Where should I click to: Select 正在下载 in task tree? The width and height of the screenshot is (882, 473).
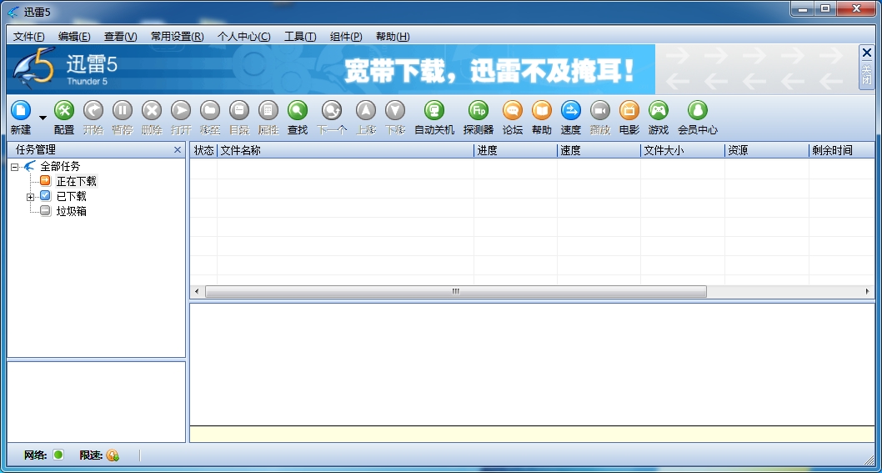point(77,181)
